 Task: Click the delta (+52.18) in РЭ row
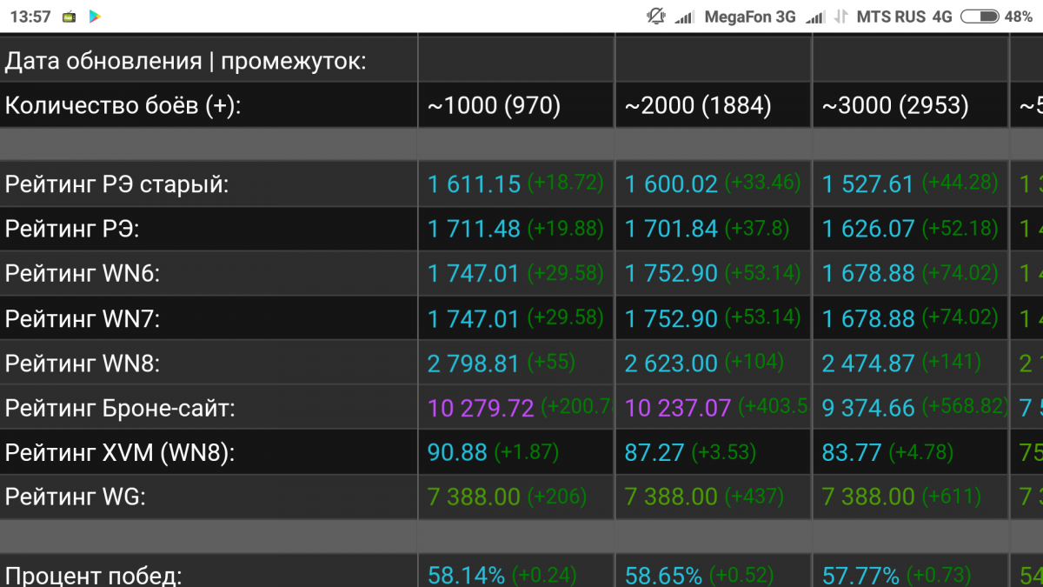(x=960, y=228)
